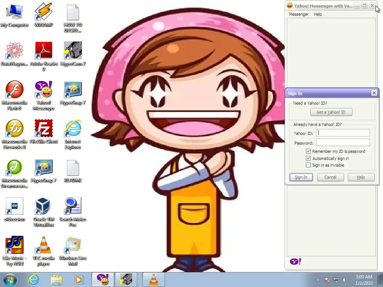Open Search Maker Pro shortcut
Image resolution: width=383 pixels, height=287 pixels.
[73, 212]
